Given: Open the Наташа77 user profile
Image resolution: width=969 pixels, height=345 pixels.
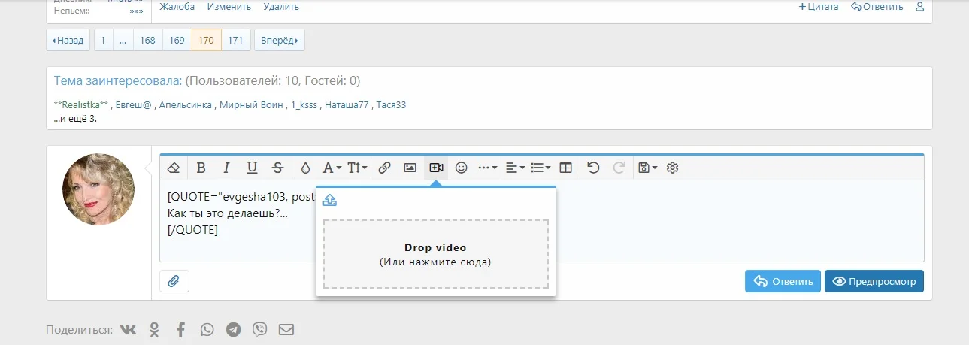Looking at the screenshot, I should click(347, 105).
